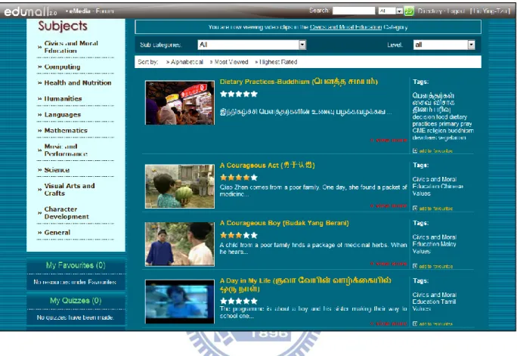517x356 pixels.
Task: Click the edumall 2.0 logo
Action: (31, 11)
